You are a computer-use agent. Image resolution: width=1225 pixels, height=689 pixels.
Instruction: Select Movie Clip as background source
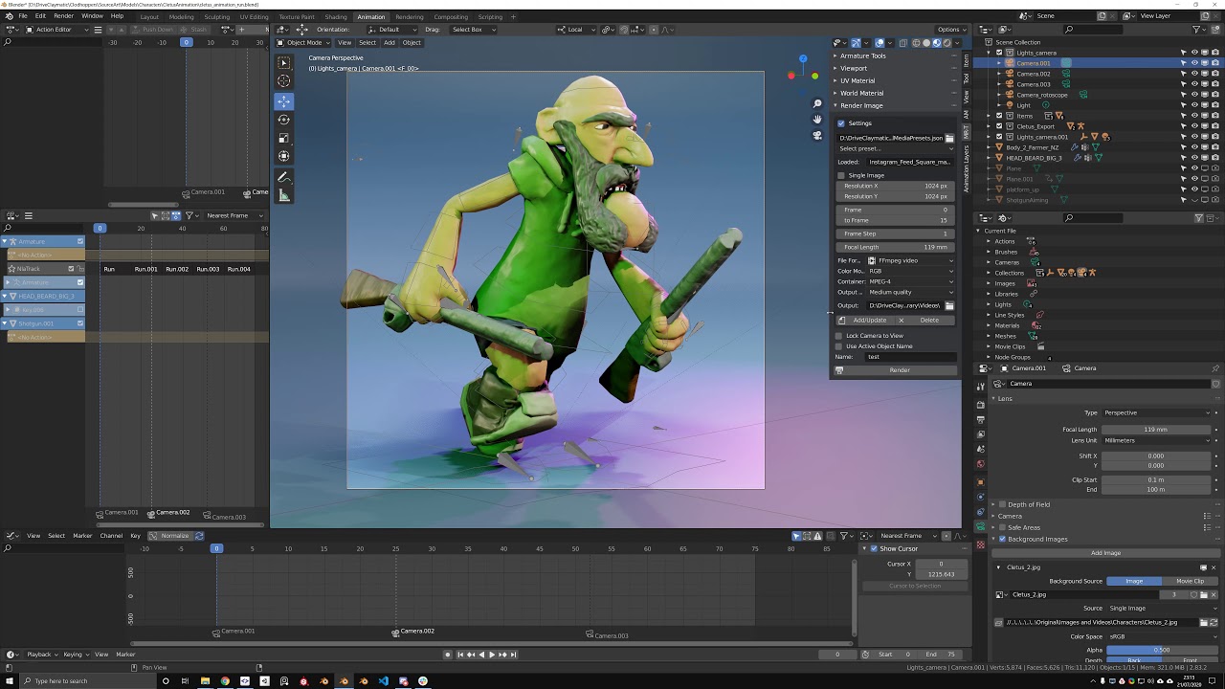[x=1191, y=581]
